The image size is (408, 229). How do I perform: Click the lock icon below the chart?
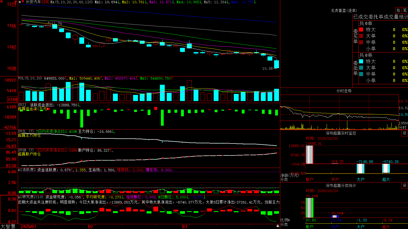tap(278, 226)
